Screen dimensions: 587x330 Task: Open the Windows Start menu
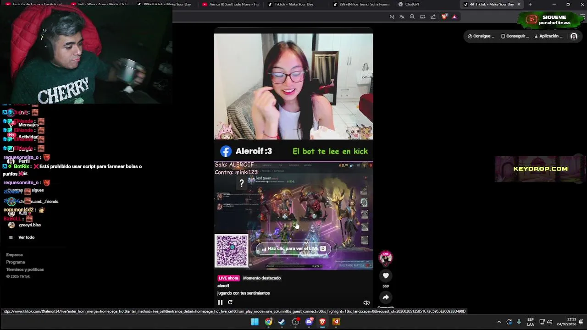[255, 322]
